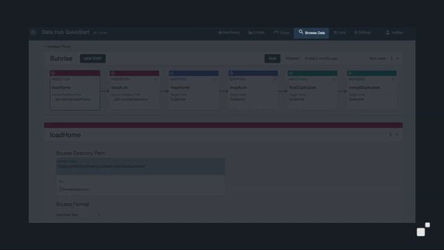Click the findDuplicates step icon on the green bar
444x250 pixels.
(x=291, y=73)
